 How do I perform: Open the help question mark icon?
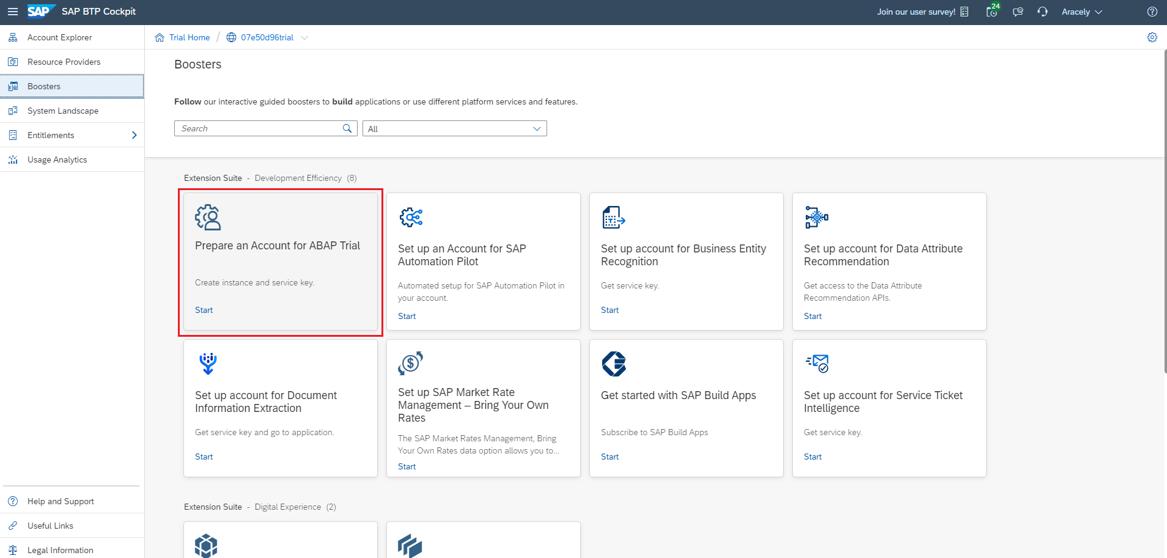[1152, 12]
